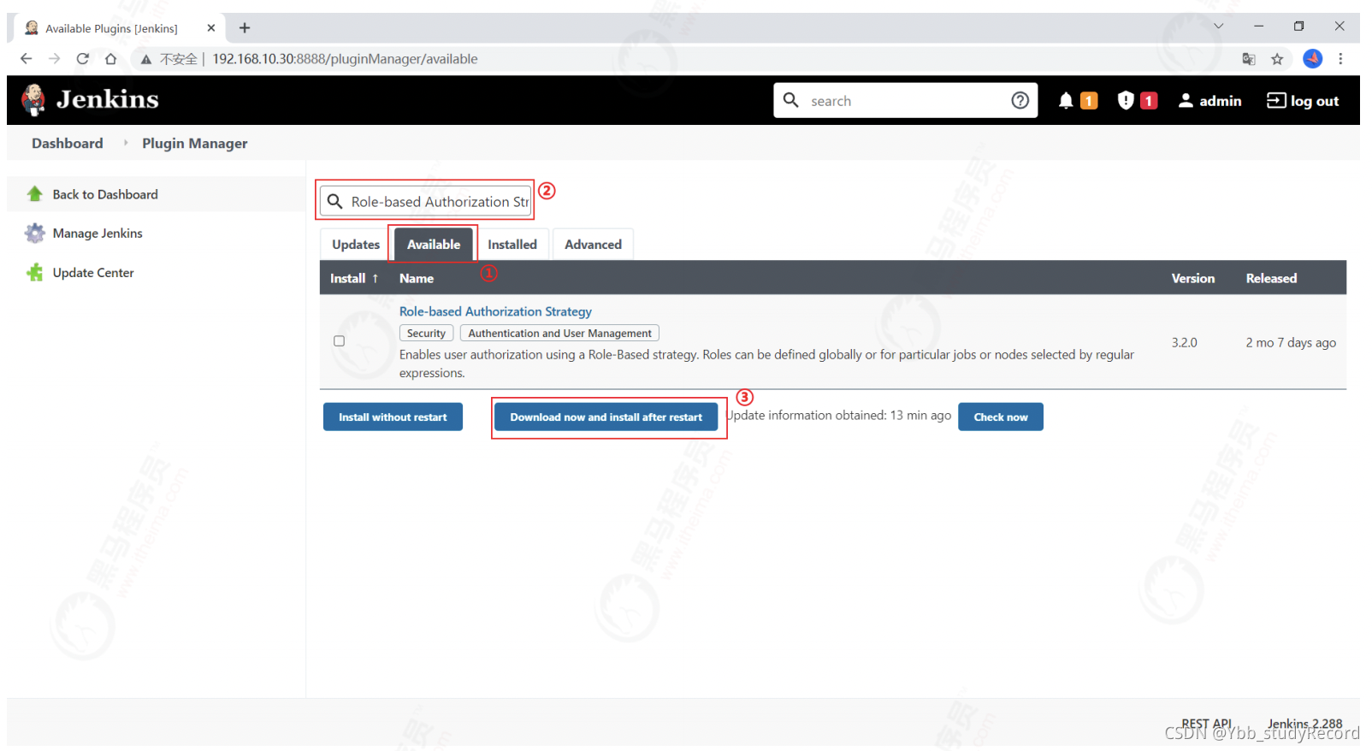Open the tab search chevron dropdown
The width and height of the screenshot is (1372, 751).
1218,26
